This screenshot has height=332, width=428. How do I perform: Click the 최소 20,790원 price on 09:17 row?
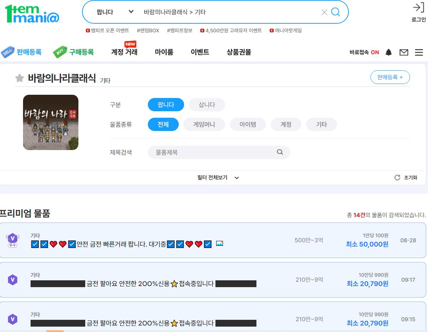tap(368, 284)
